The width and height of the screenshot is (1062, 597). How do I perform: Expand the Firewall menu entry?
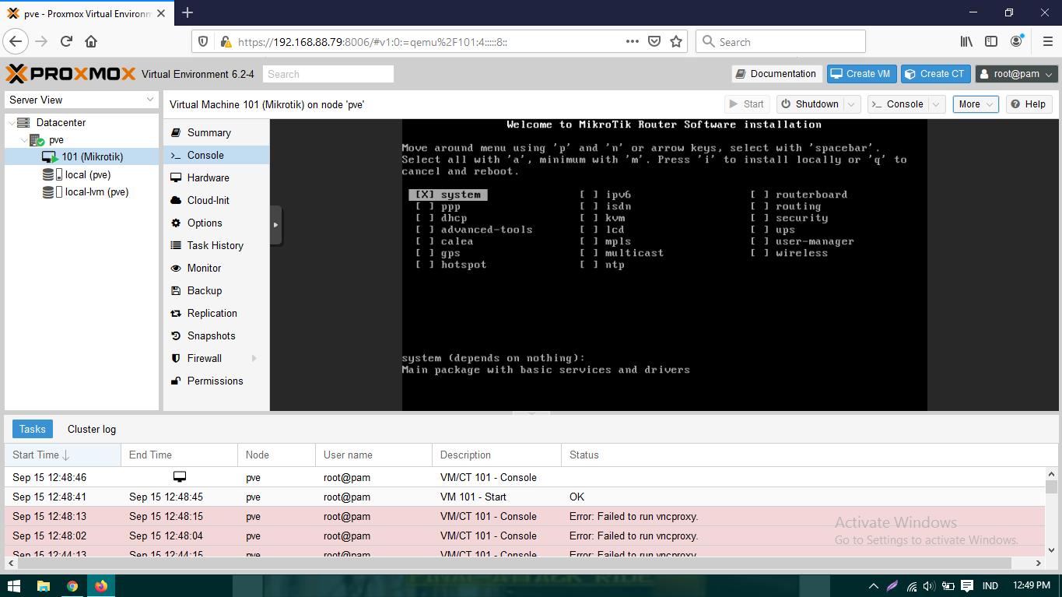coord(202,358)
